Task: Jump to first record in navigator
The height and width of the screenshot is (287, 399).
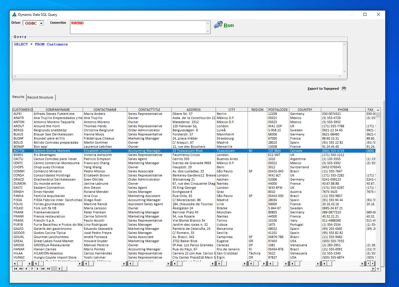Action: (15, 269)
